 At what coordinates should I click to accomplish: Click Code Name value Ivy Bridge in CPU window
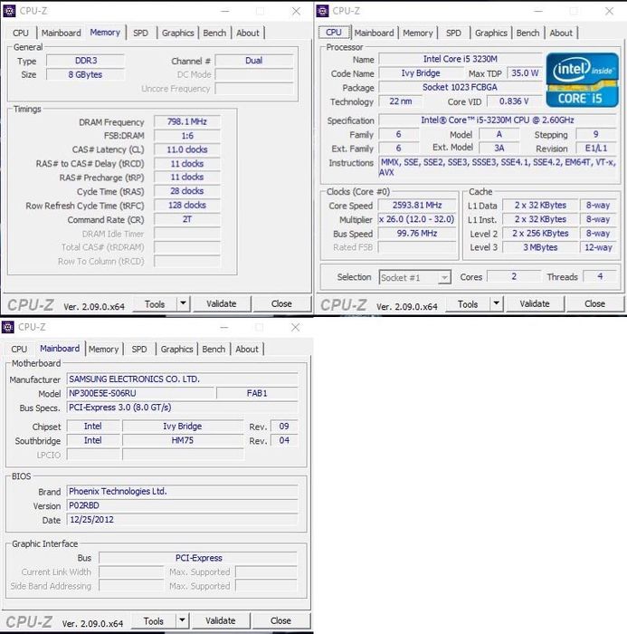tap(421, 73)
